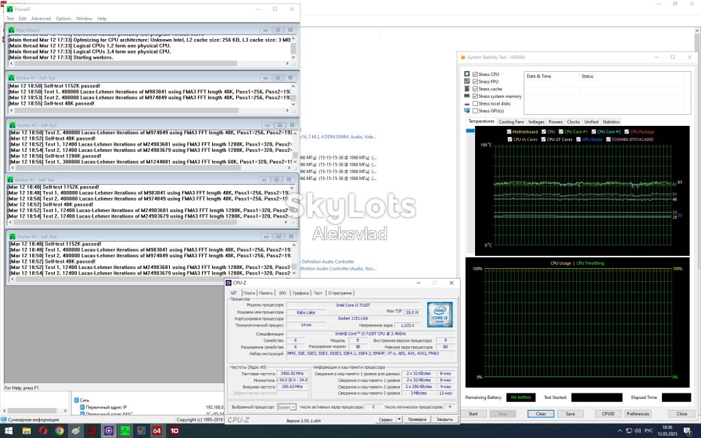Screen dimensions: 701x438
Task: Toggle TOSHIBA DT01ACA050 graph checkbox
Action: [x=608, y=140]
